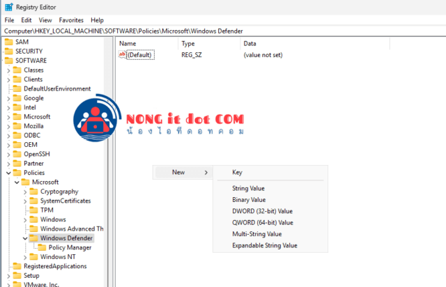Select the RegisteredApplications folder icon
446x287 pixels.
tap(17, 266)
